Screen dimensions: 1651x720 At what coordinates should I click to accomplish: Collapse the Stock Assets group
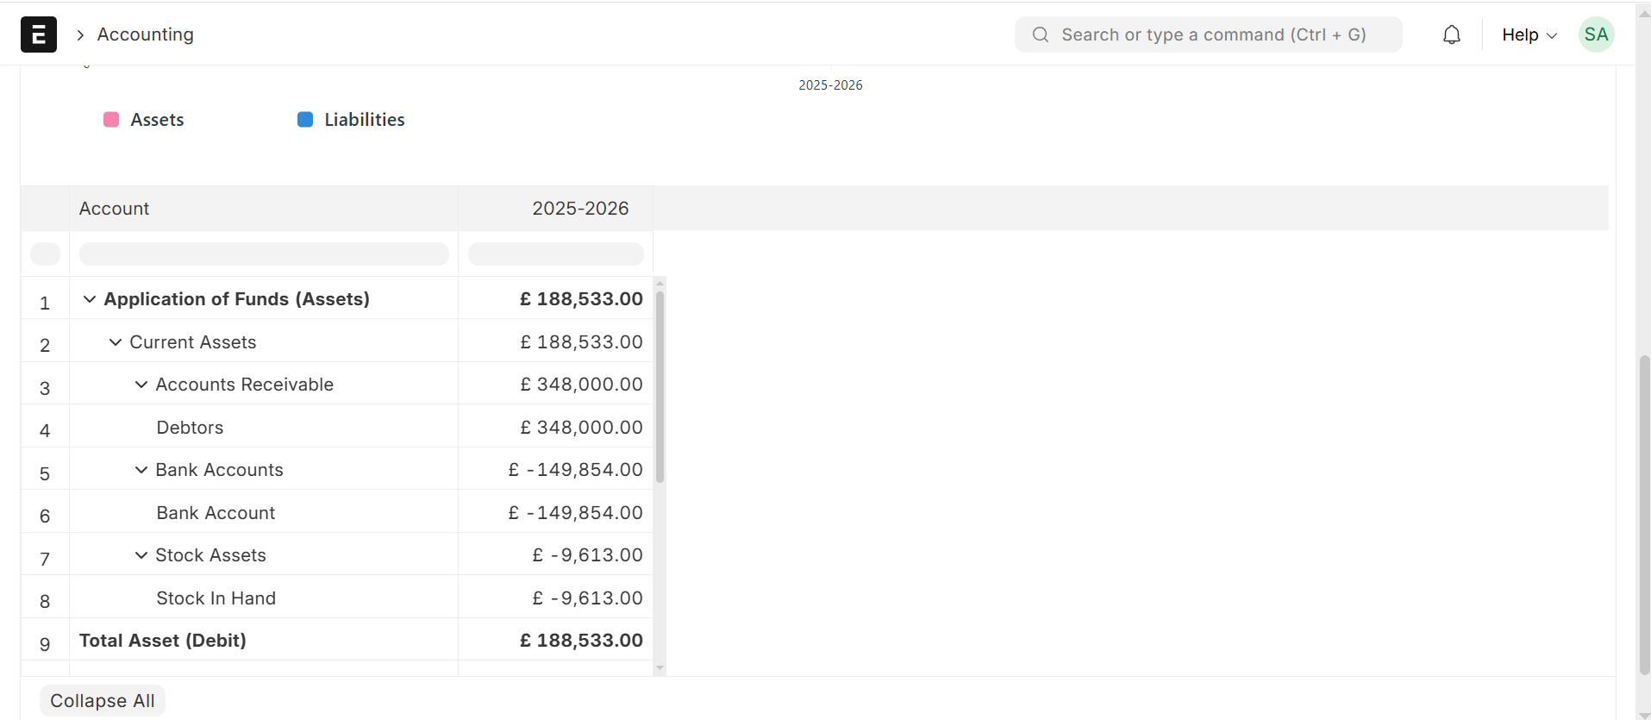coord(141,555)
